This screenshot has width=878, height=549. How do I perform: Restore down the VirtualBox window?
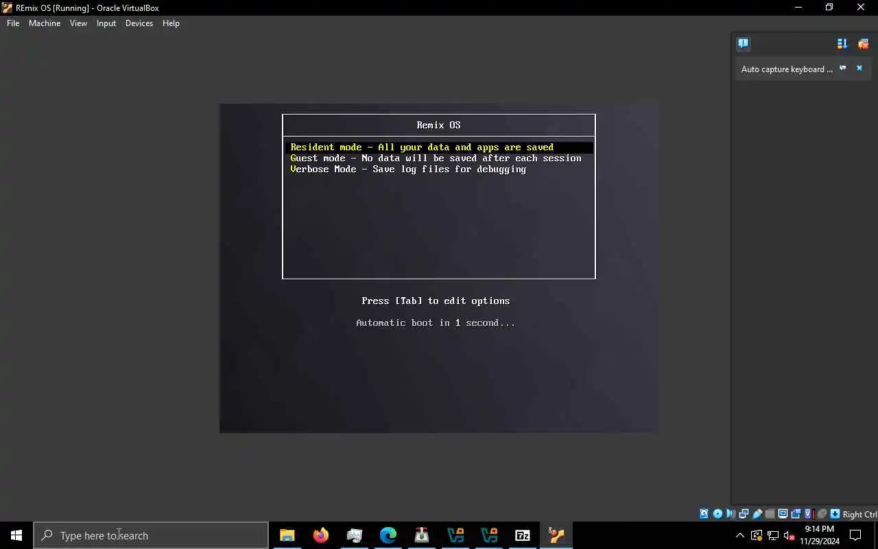click(829, 8)
